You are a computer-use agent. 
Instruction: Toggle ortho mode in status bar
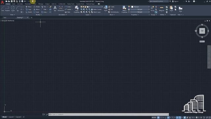point(166,118)
